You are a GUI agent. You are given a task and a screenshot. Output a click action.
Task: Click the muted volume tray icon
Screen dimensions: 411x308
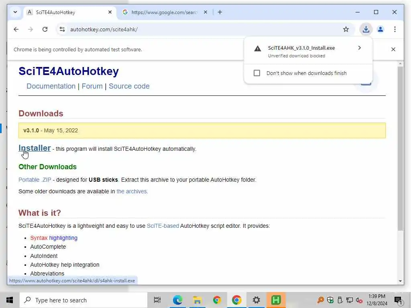pyautogui.click(x=359, y=300)
